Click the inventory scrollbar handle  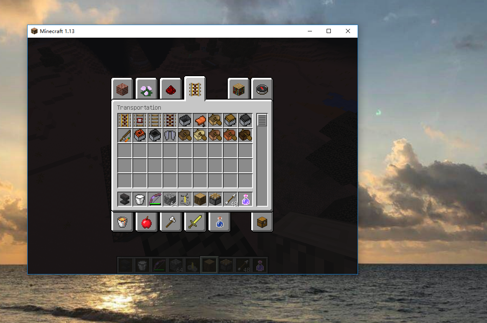pyautogui.click(x=262, y=120)
